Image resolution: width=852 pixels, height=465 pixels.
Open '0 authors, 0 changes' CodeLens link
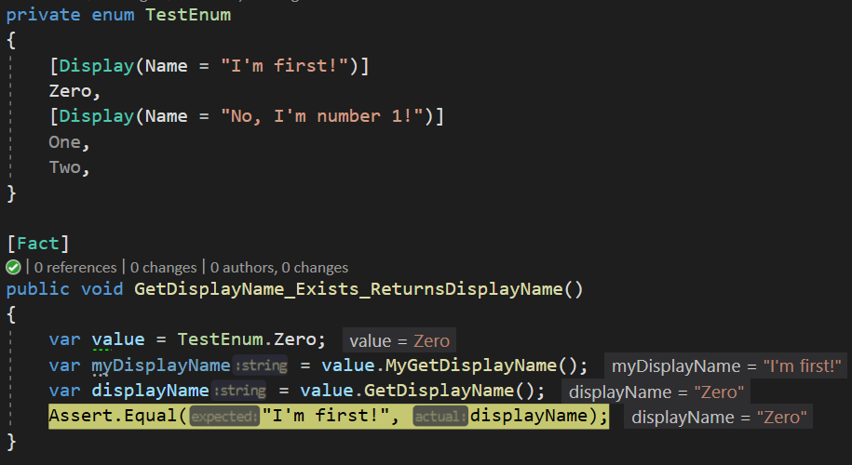click(278, 268)
